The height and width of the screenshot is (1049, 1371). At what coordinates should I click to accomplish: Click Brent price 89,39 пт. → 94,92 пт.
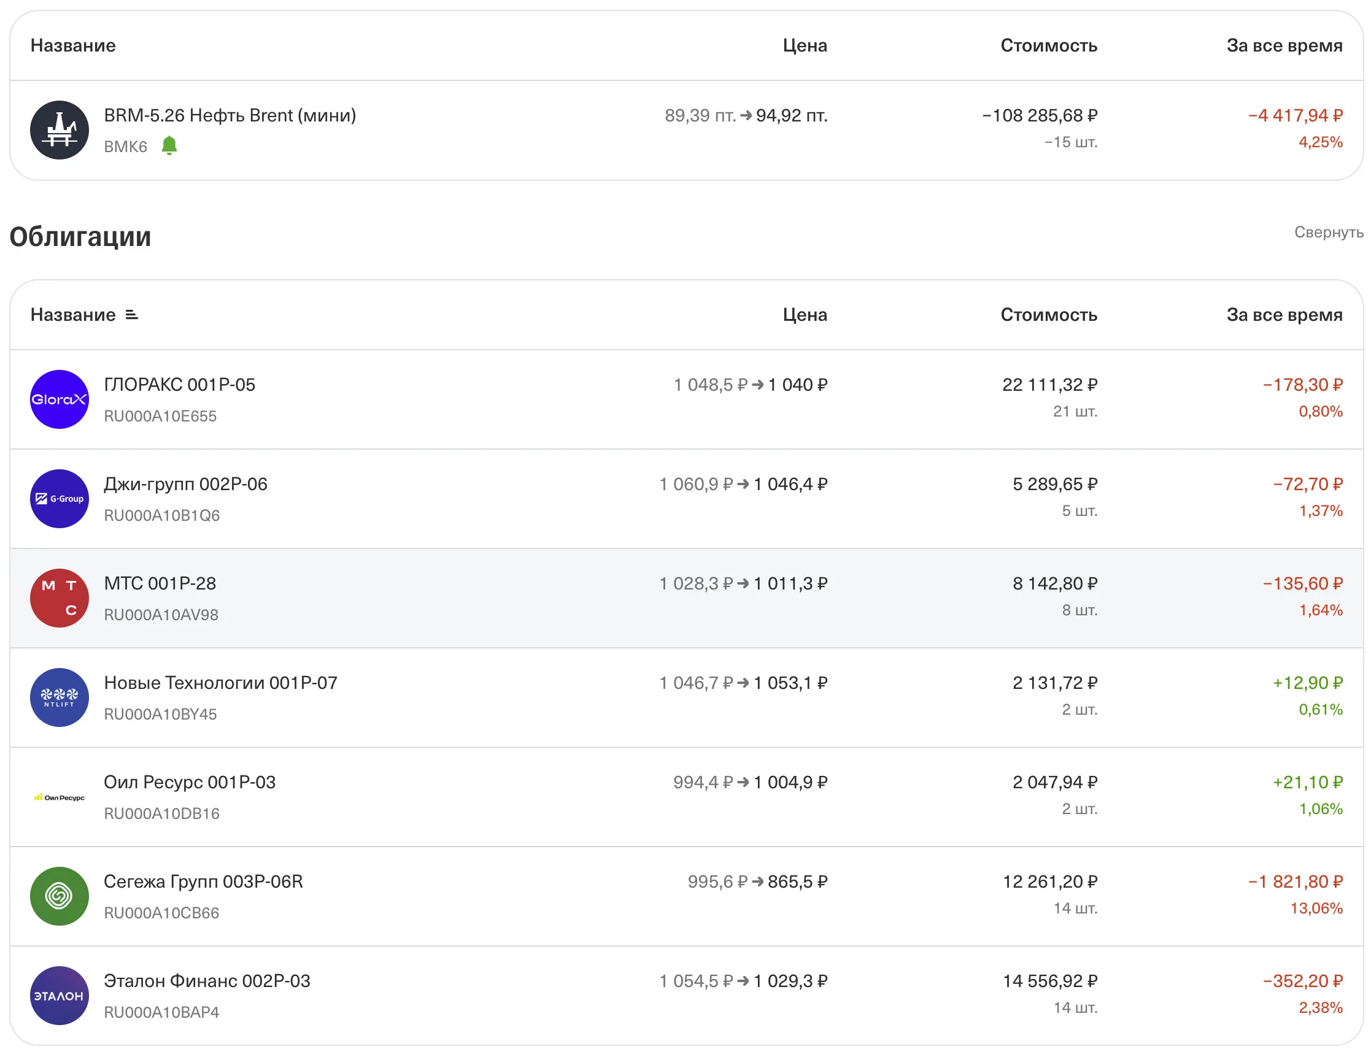[x=746, y=115]
